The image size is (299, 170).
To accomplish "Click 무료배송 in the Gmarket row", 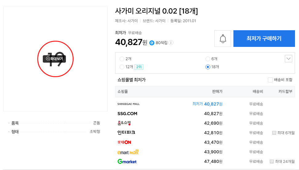I will (x=256, y=162).
